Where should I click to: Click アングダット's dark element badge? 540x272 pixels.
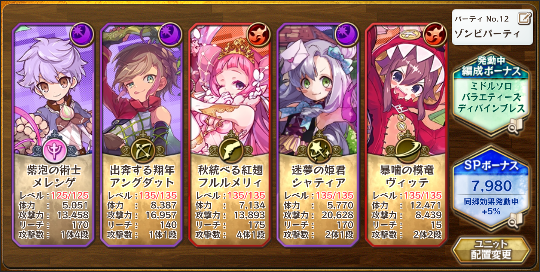coord(171,34)
